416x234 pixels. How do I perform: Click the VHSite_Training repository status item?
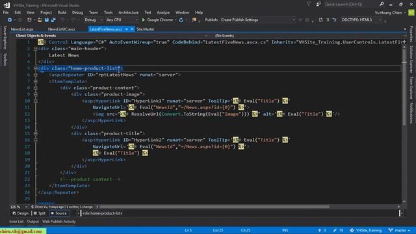(366, 230)
